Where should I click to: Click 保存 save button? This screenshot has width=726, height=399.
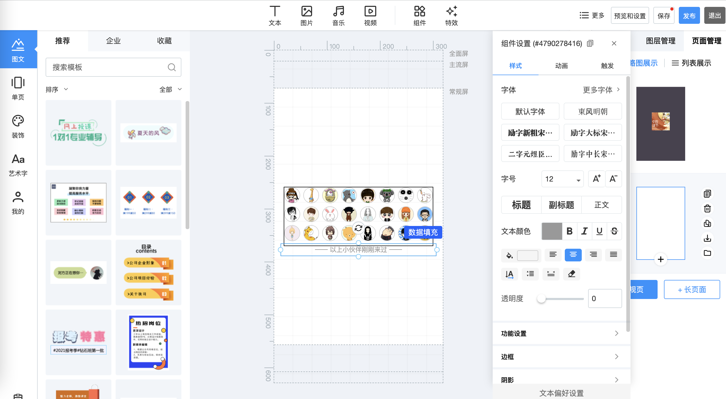[x=663, y=16]
